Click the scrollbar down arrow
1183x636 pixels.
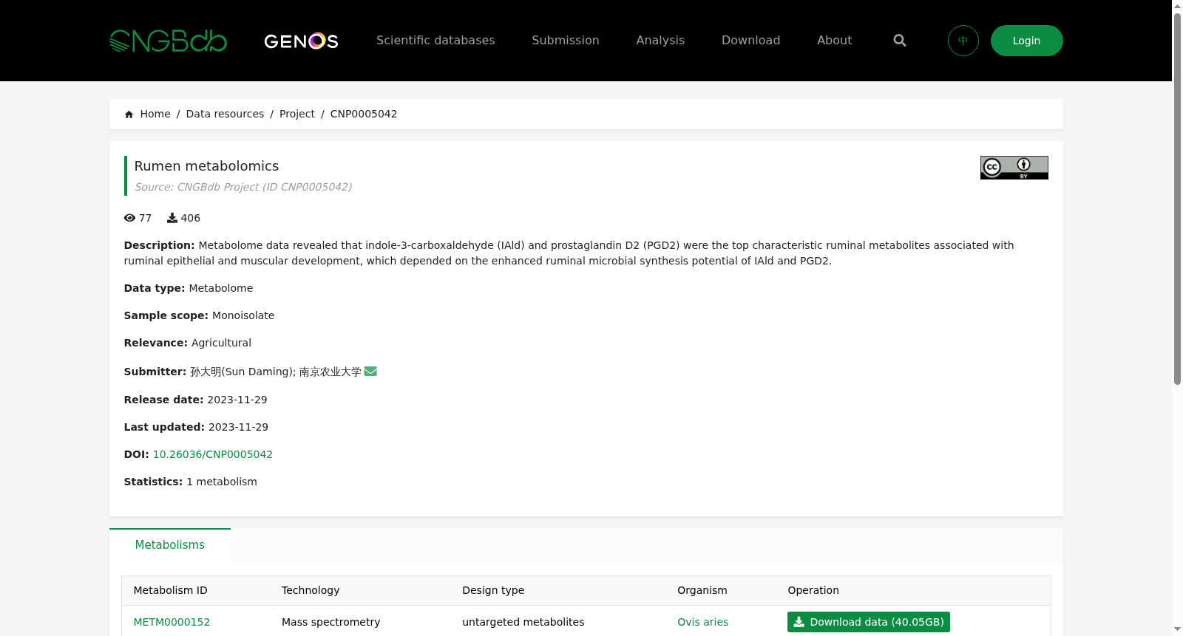pos(1177,629)
